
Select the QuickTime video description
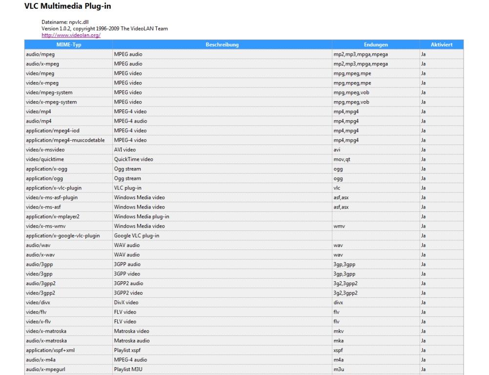click(222, 159)
